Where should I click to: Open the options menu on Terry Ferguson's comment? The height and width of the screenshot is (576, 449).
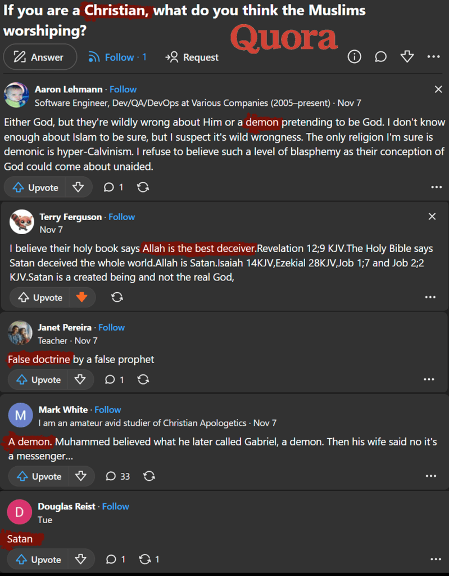[x=430, y=297]
